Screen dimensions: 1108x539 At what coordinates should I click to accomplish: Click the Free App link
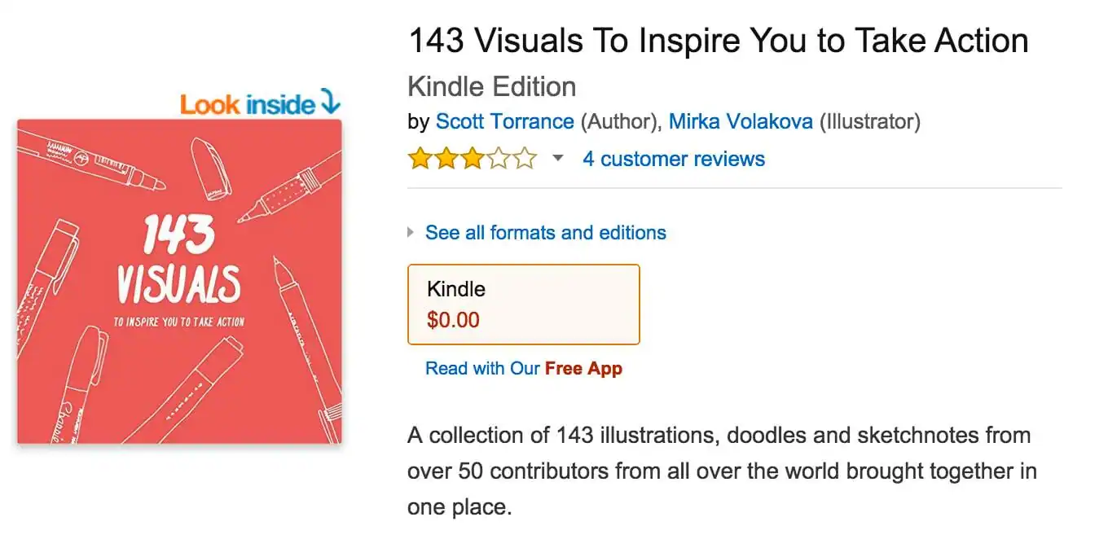pyautogui.click(x=583, y=368)
